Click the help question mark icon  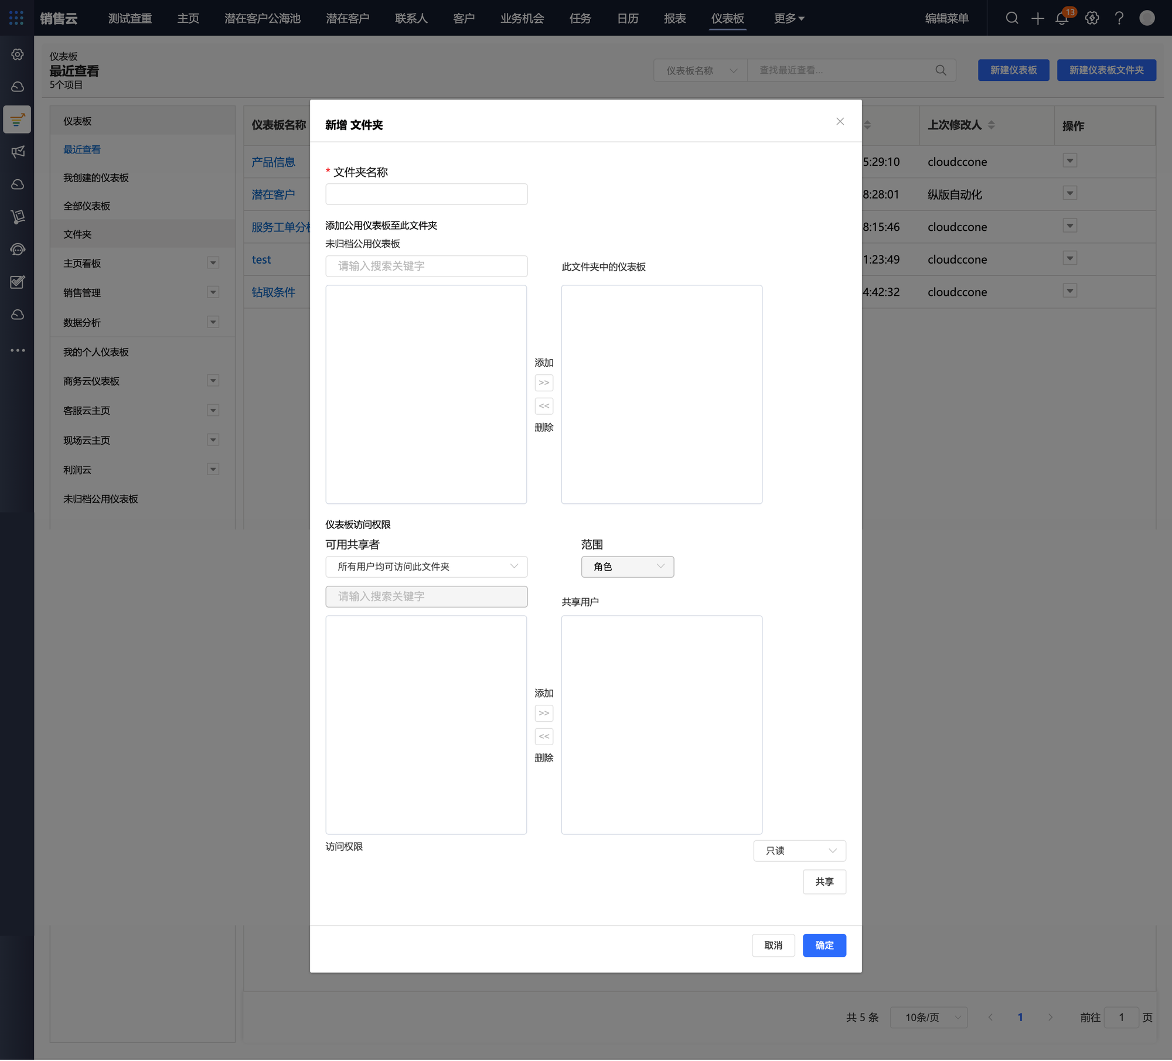pyautogui.click(x=1119, y=19)
